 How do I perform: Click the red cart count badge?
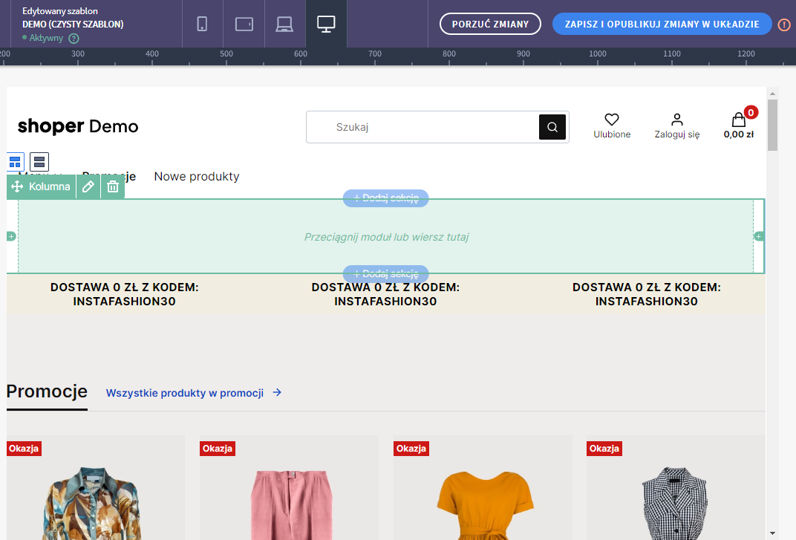pyautogui.click(x=751, y=111)
